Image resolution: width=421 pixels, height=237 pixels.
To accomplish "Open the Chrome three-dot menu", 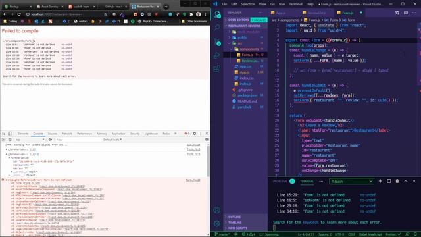I will [206, 14].
